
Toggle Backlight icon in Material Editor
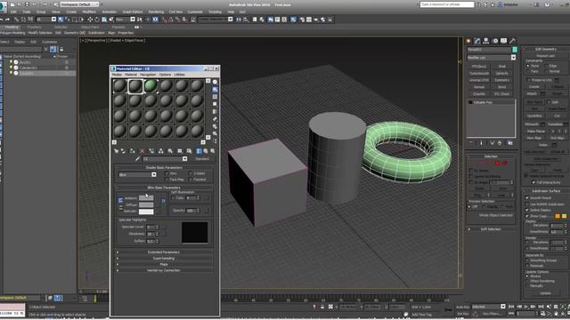[216, 89]
